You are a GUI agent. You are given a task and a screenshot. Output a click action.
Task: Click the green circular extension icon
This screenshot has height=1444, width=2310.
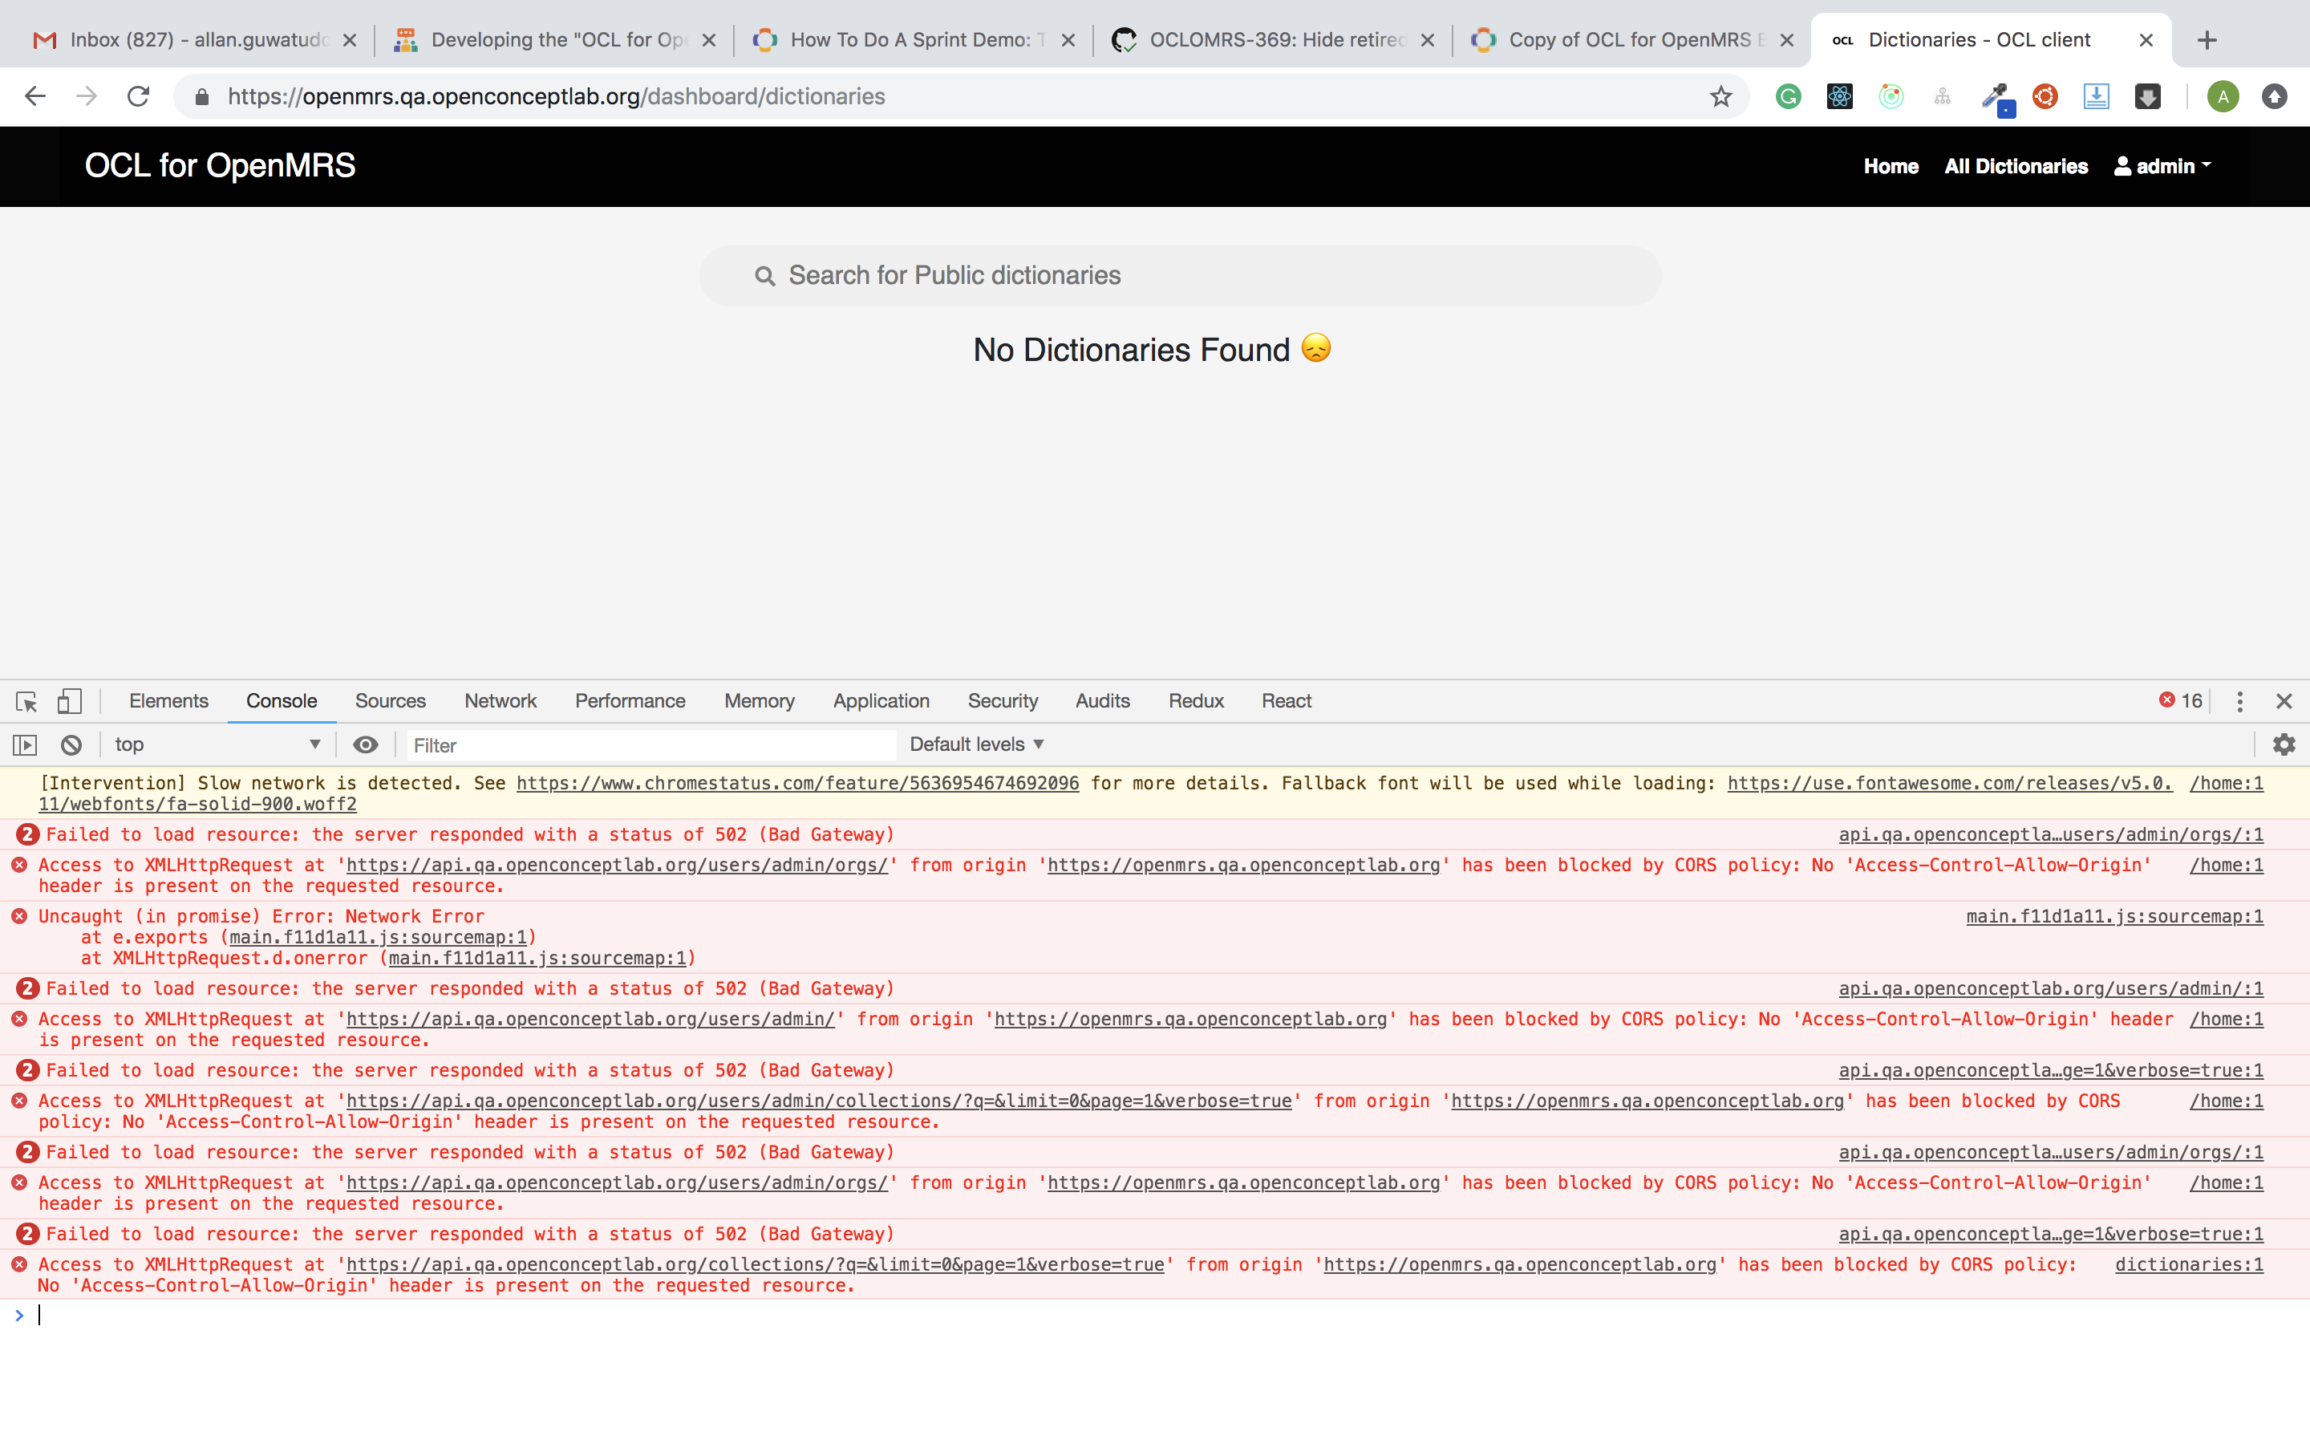pos(1891,96)
